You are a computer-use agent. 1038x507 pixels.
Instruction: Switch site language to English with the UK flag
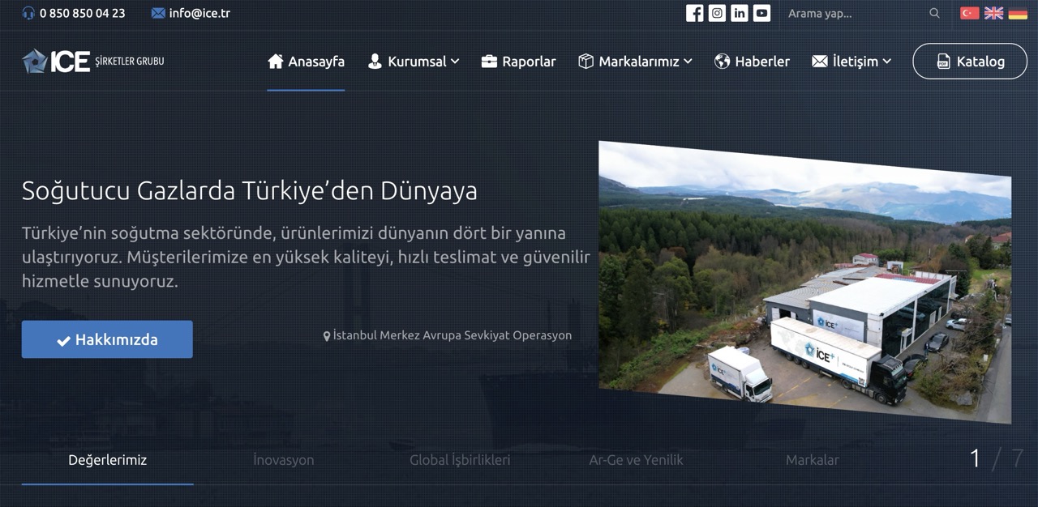[993, 13]
